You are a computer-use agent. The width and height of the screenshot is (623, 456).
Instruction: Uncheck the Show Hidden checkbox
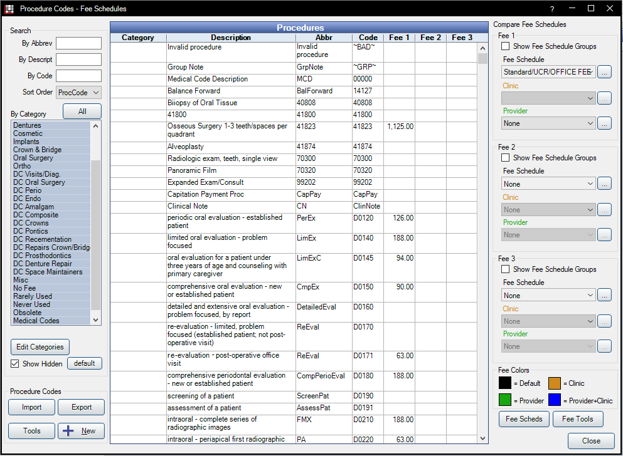pyautogui.click(x=14, y=364)
